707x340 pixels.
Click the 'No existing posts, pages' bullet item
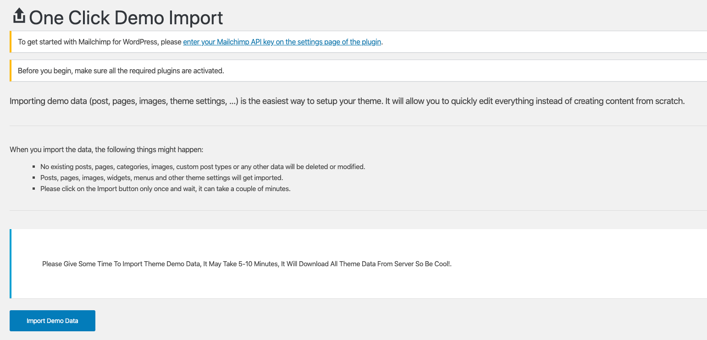click(203, 167)
